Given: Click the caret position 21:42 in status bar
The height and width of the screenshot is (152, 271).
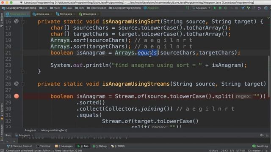Looking at the screenshot, I should click(224, 151).
